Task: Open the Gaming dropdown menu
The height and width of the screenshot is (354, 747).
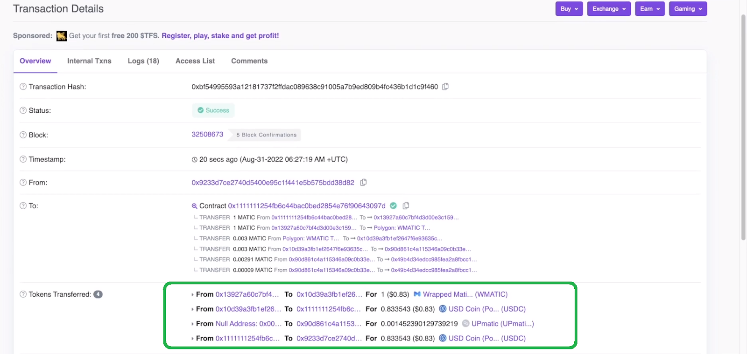Action: (688, 9)
